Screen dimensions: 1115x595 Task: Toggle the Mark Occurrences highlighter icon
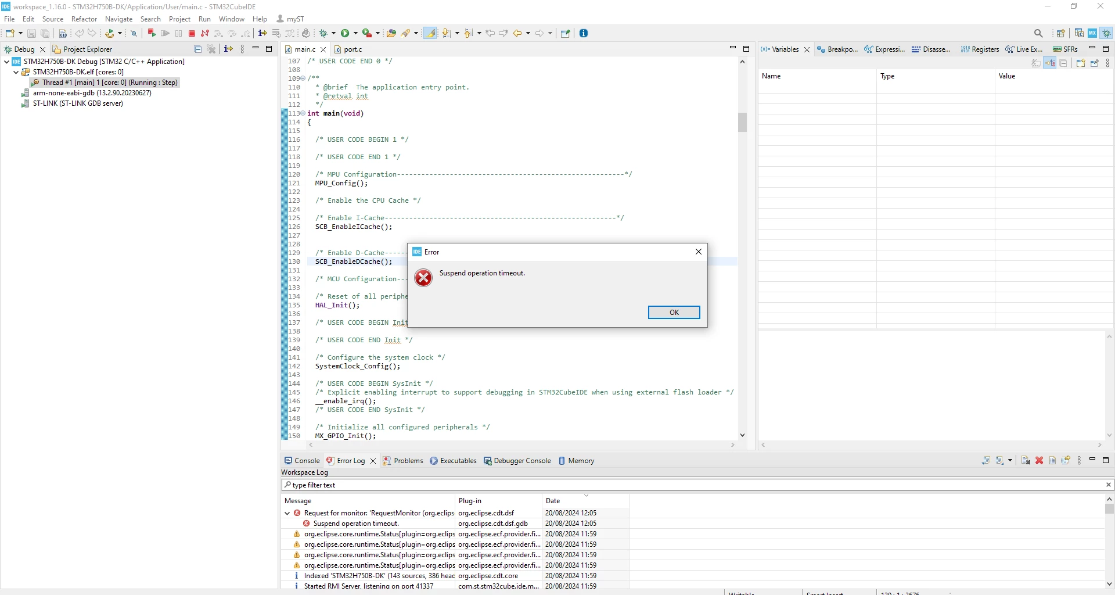430,33
